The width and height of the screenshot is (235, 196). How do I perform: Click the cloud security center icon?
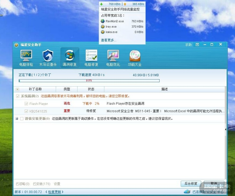(x=187, y=191)
